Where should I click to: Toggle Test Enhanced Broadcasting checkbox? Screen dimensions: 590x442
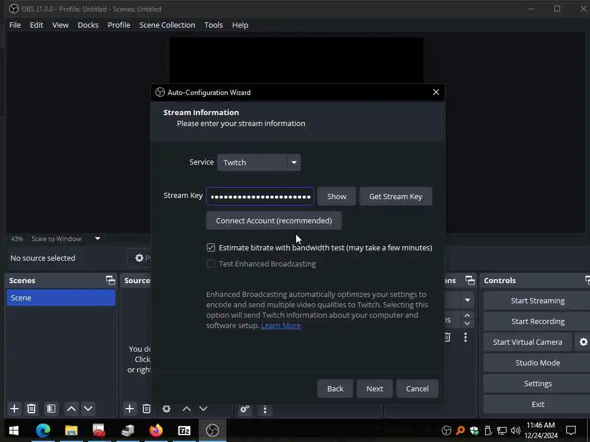211,264
